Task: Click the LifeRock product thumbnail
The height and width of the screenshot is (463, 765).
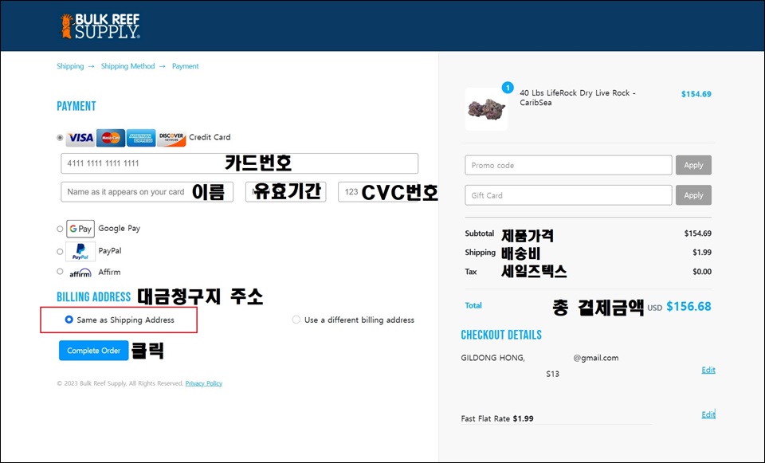Action: (x=486, y=109)
